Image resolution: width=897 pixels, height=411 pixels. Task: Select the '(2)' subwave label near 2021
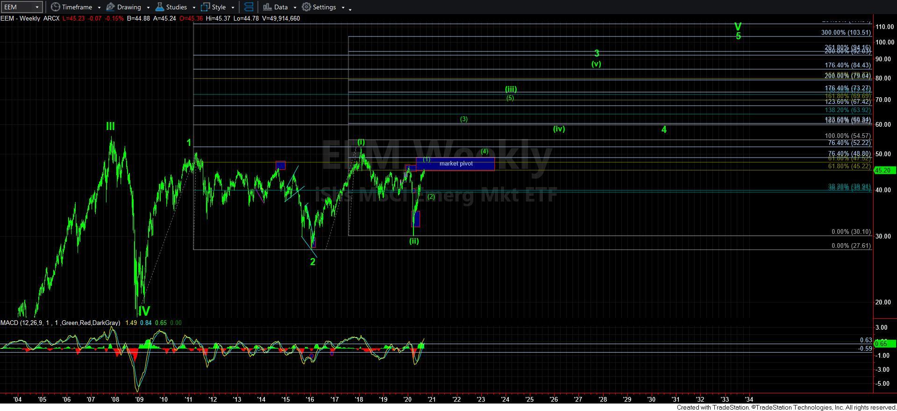point(431,197)
